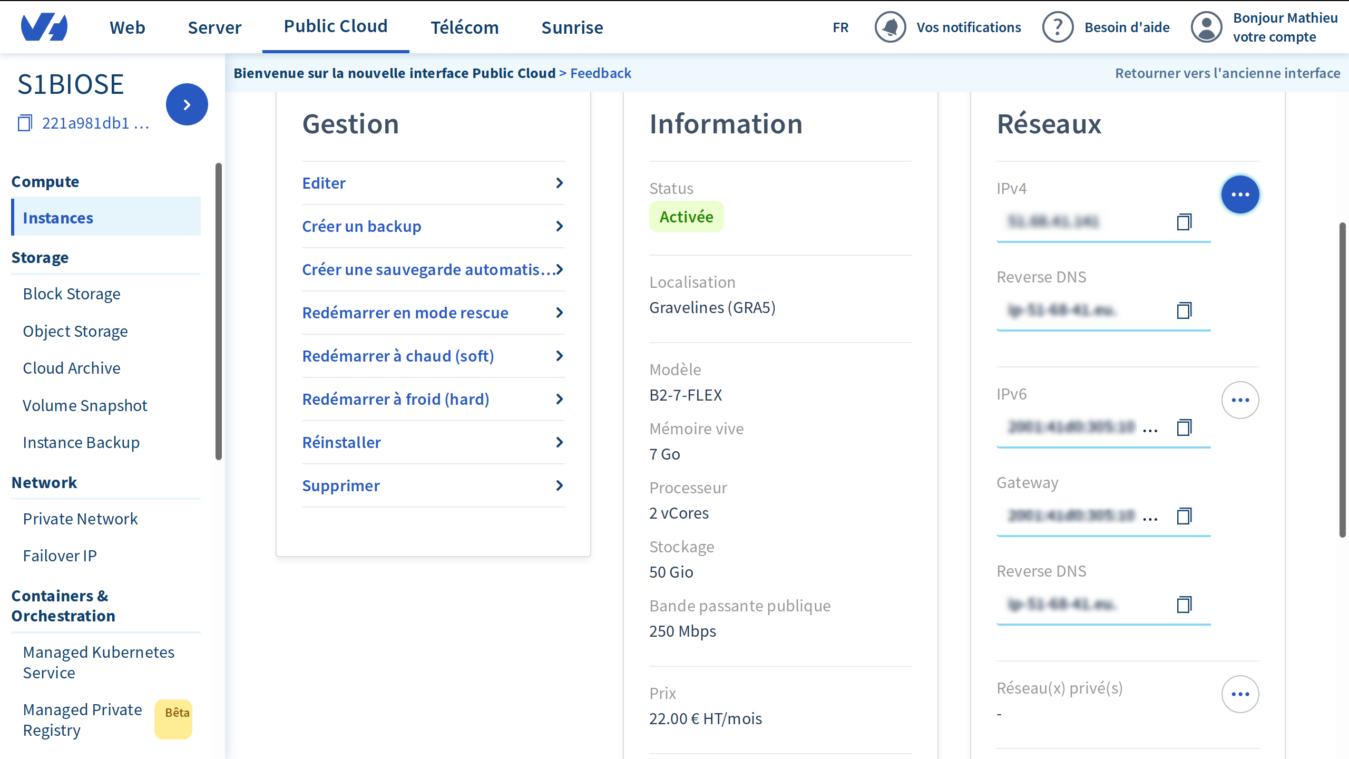
Task: Open the IPv6 actions menu
Action: tap(1240, 400)
